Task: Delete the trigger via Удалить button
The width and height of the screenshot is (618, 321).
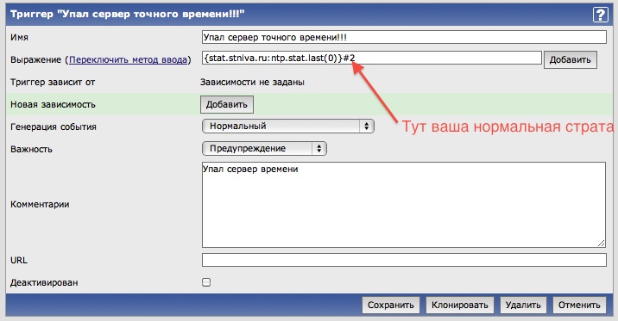Action: pyautogui.click(x=523, y=305)
